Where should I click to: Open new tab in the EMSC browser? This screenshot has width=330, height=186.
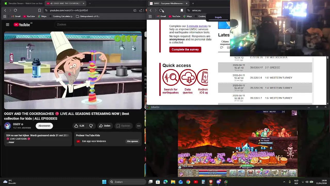point(193,3)
